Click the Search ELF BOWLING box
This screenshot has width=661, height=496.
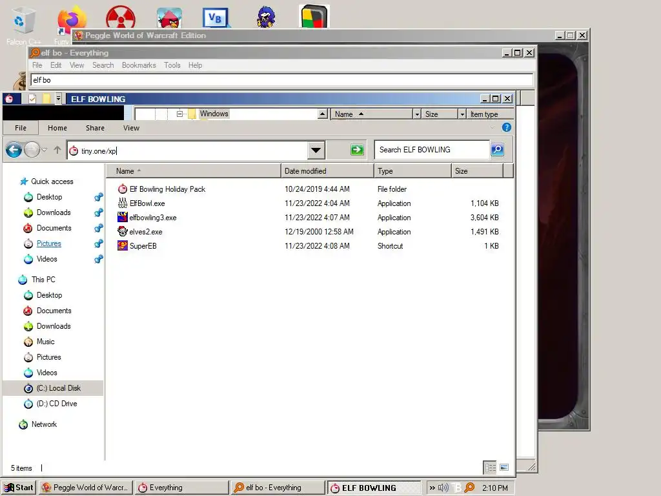(x=432, y=150)
